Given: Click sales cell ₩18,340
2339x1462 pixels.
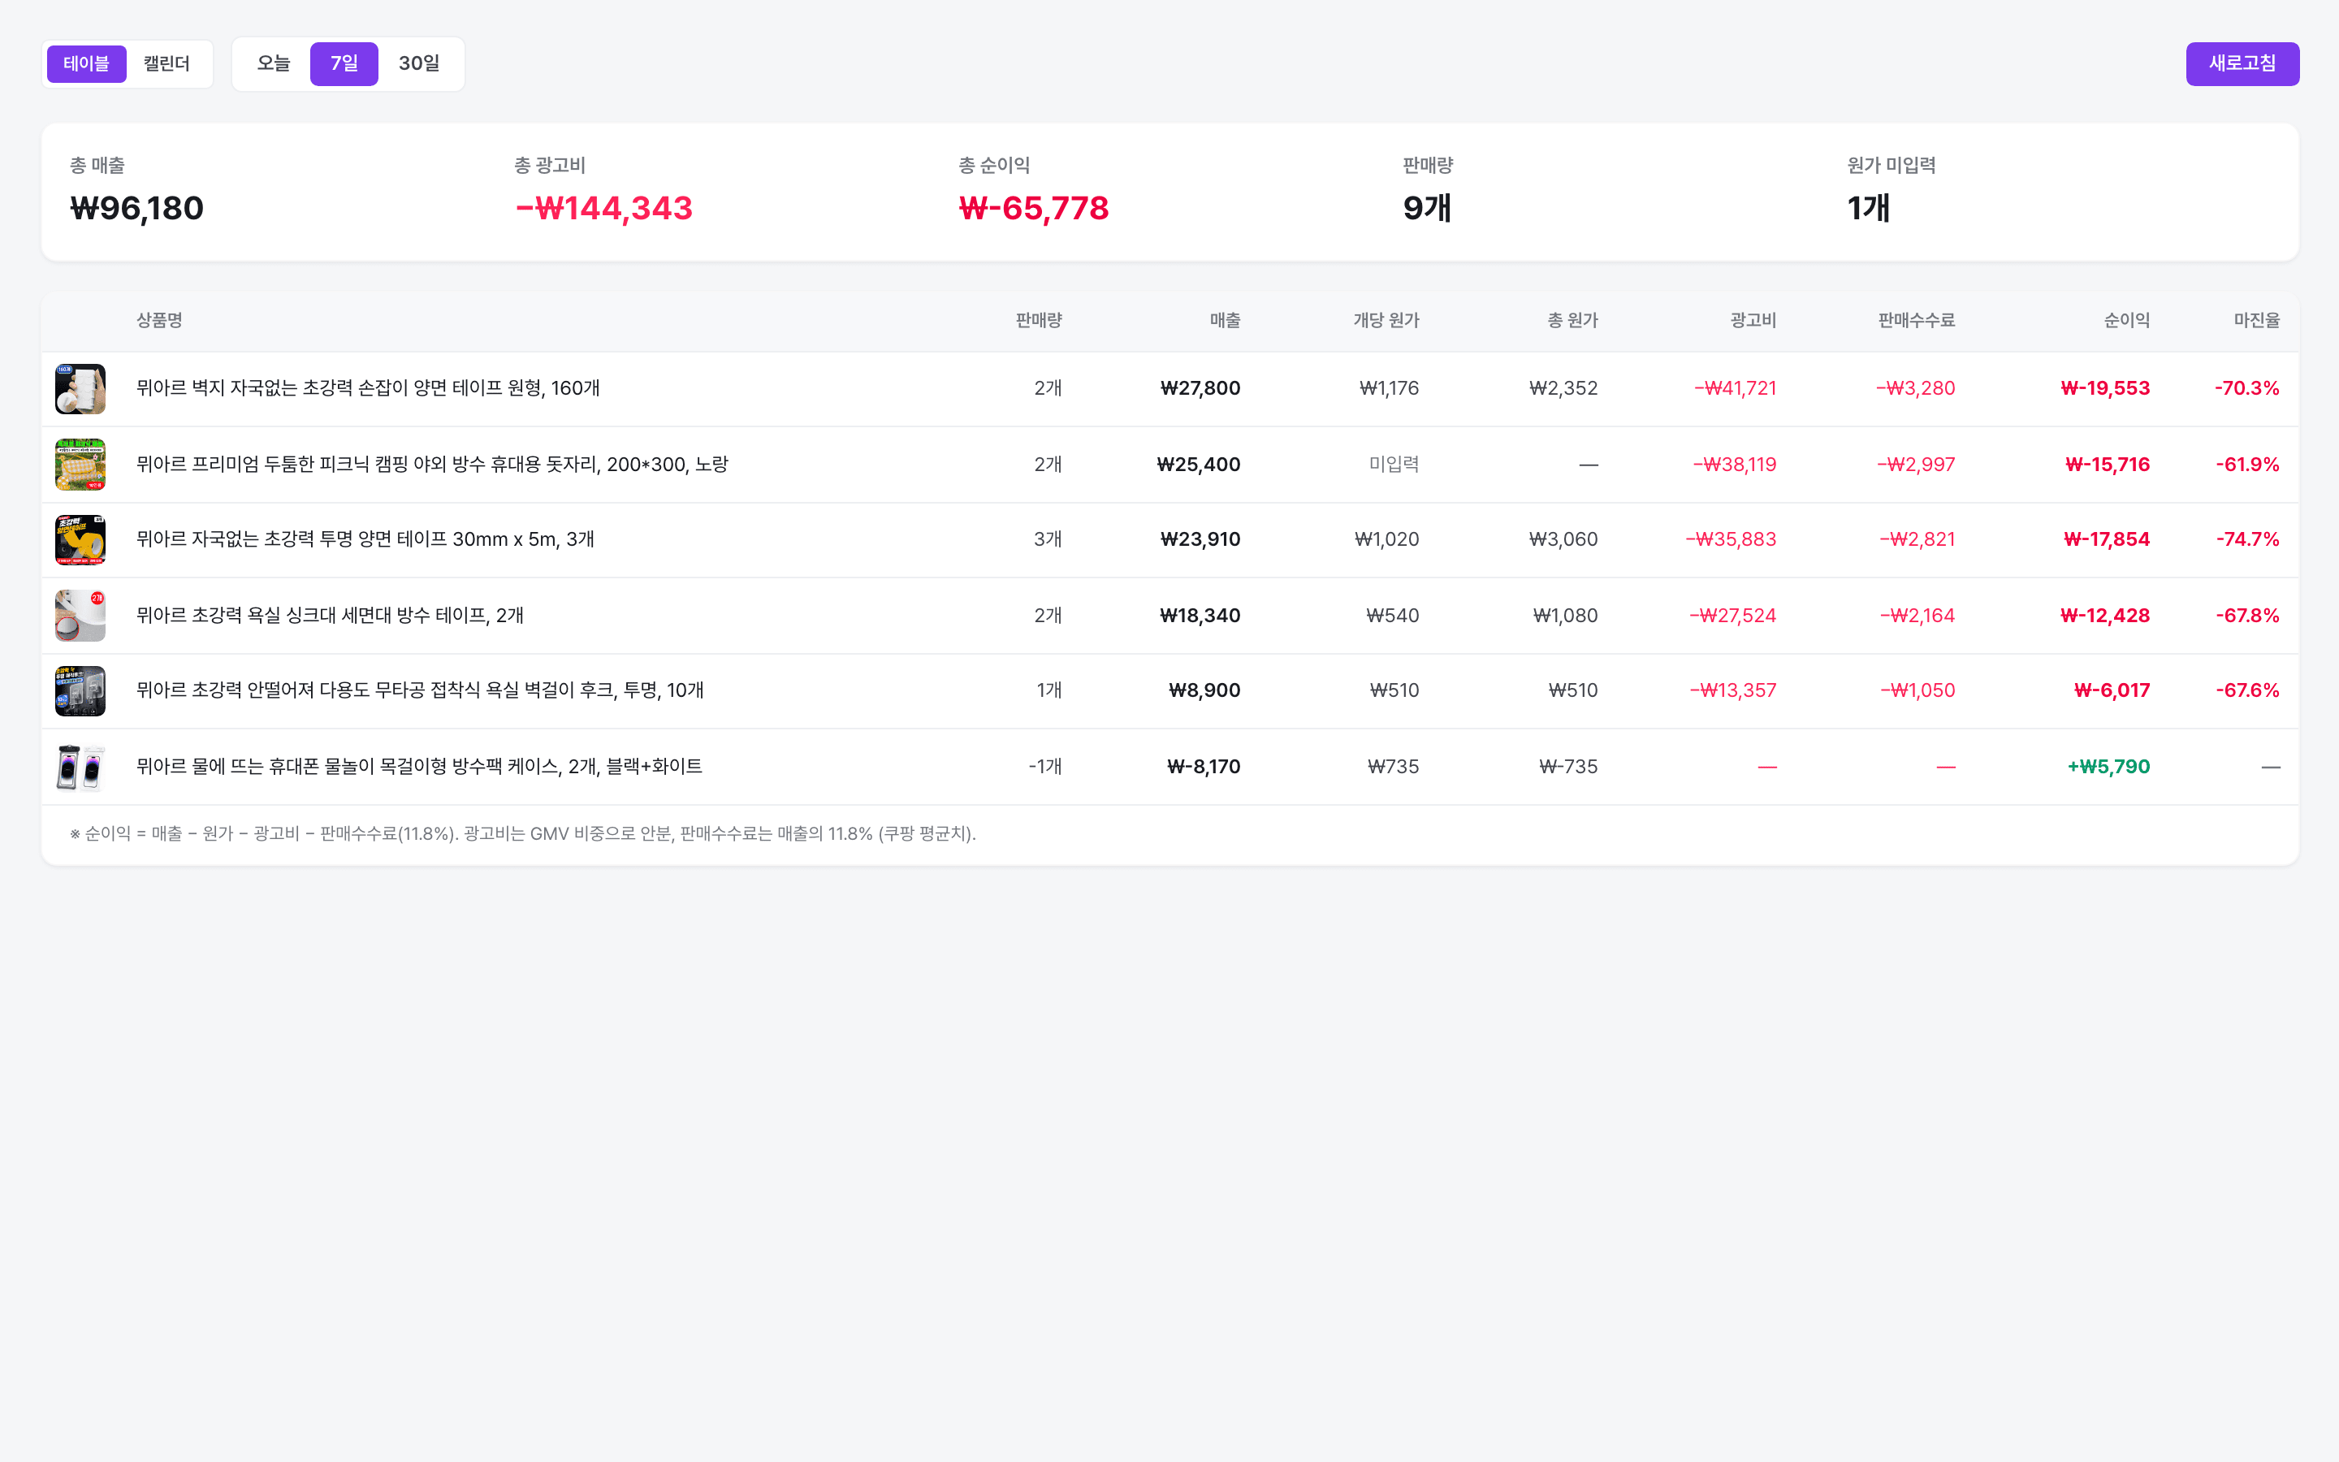Looking at the screenshot, I should 1200,615.
